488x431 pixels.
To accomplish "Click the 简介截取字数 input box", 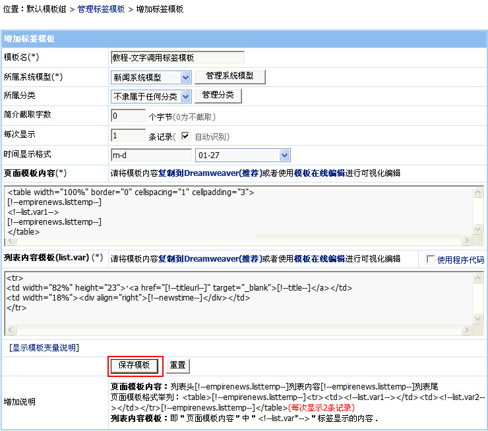I will point(129,116).
